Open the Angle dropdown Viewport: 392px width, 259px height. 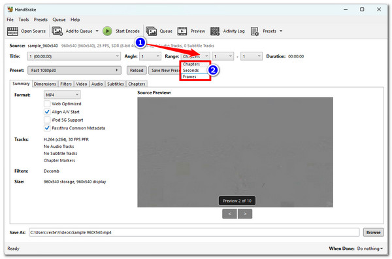click(150, 56)
